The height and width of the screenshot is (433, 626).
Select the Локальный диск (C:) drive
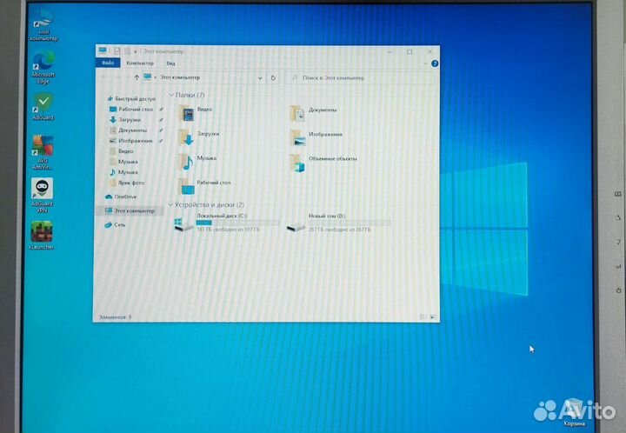click(x=227, y=223)
